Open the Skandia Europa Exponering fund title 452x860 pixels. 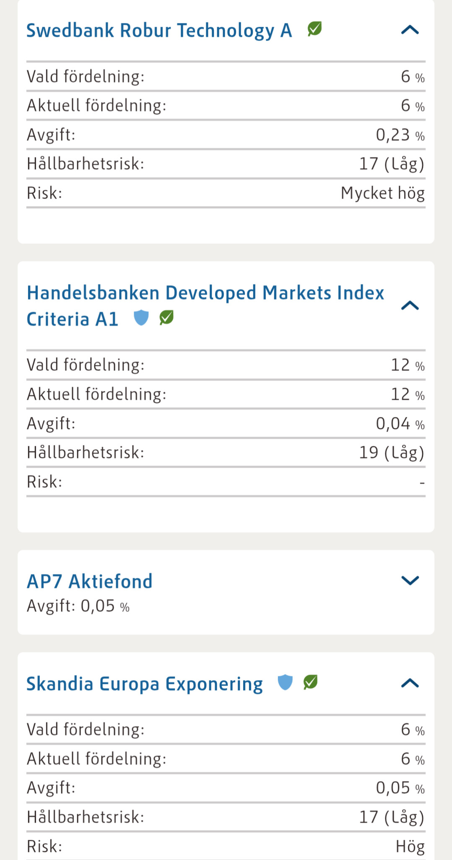(145, 684)
